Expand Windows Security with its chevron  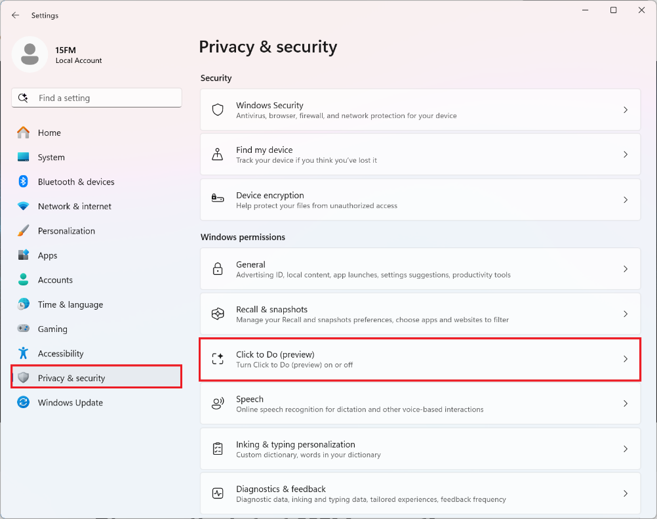click(x=626, y=110)
